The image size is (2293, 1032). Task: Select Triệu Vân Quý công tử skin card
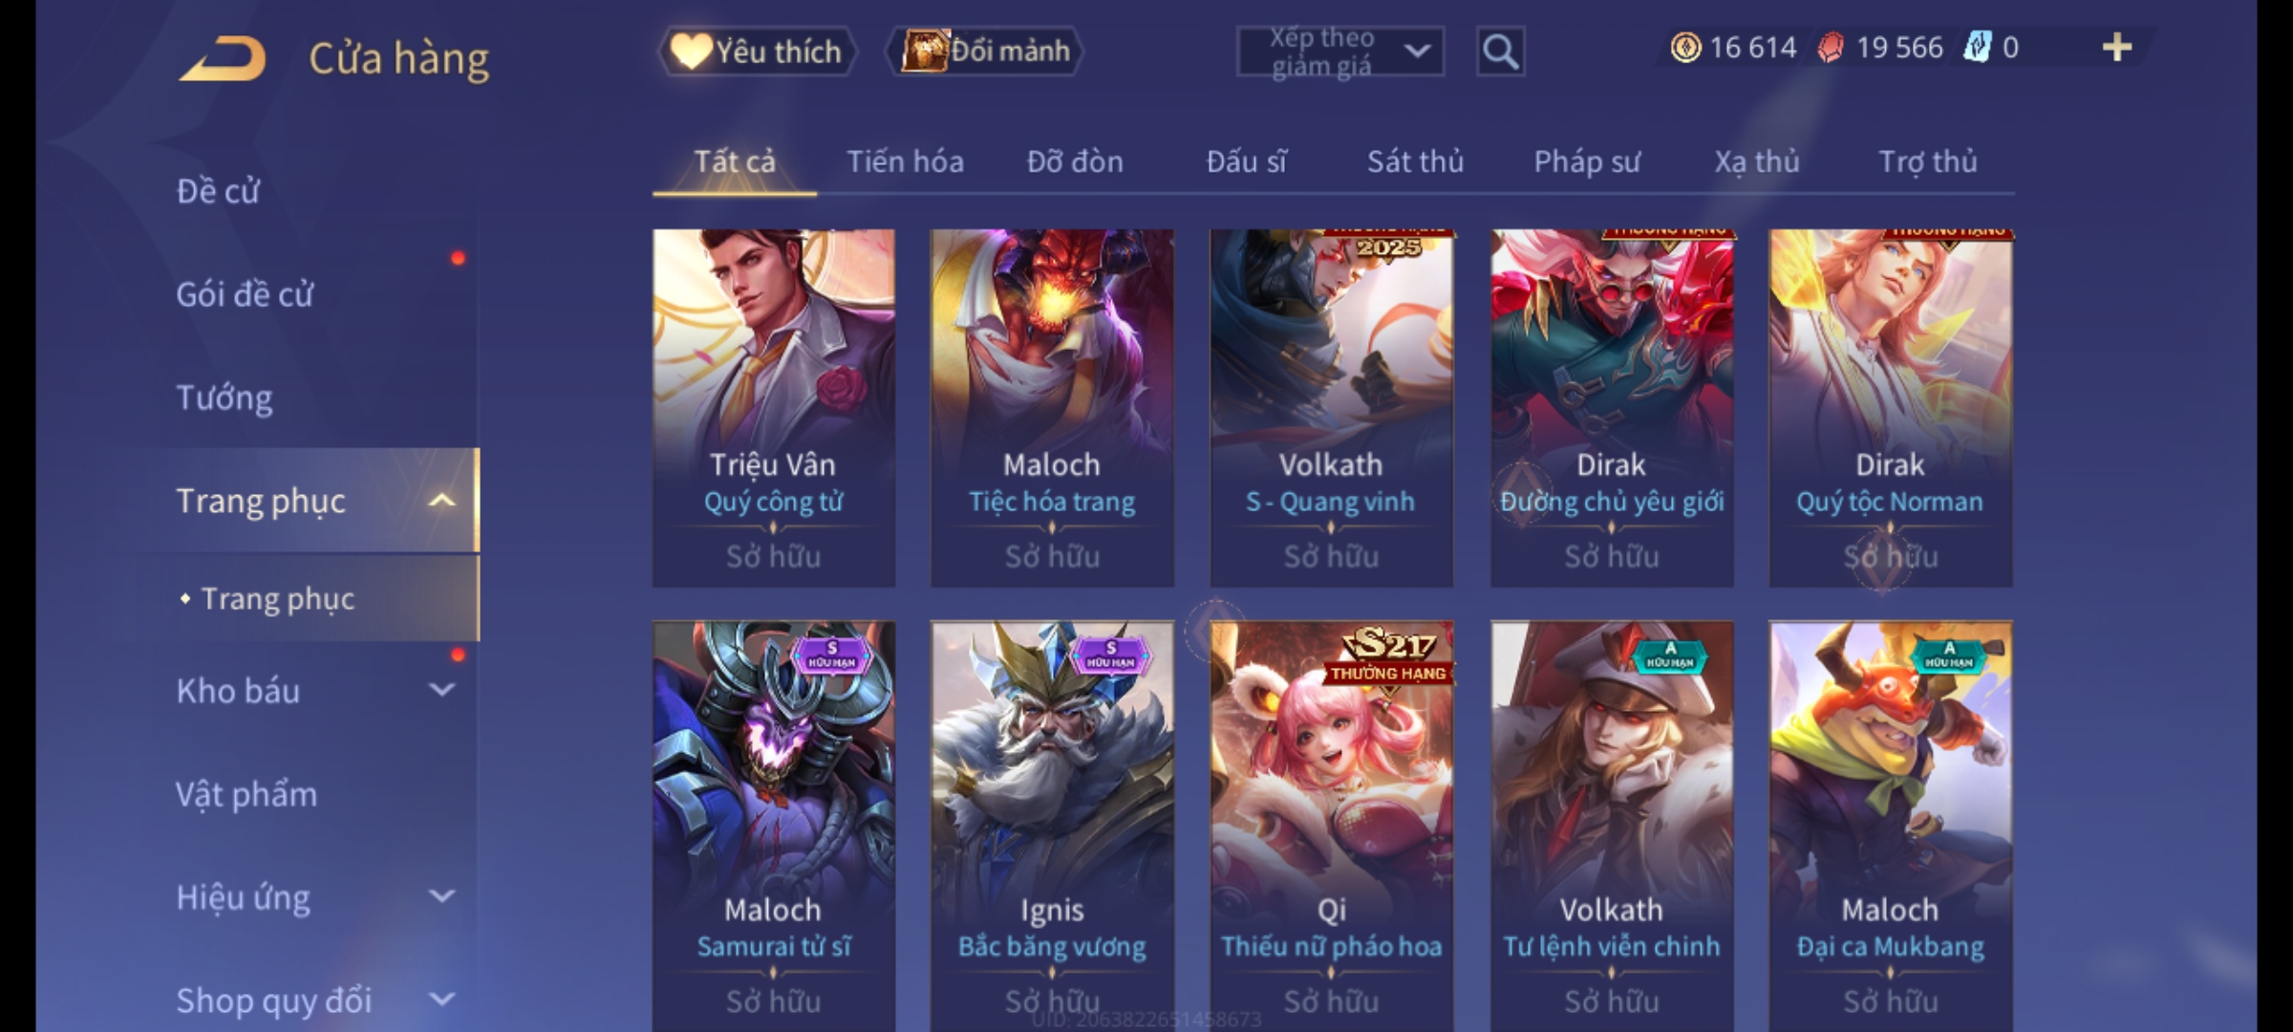(x=774, y=408)
